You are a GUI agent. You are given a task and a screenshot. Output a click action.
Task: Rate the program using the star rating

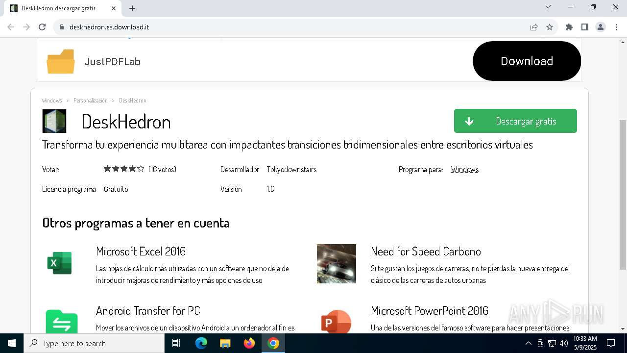[x=124, y=169]
